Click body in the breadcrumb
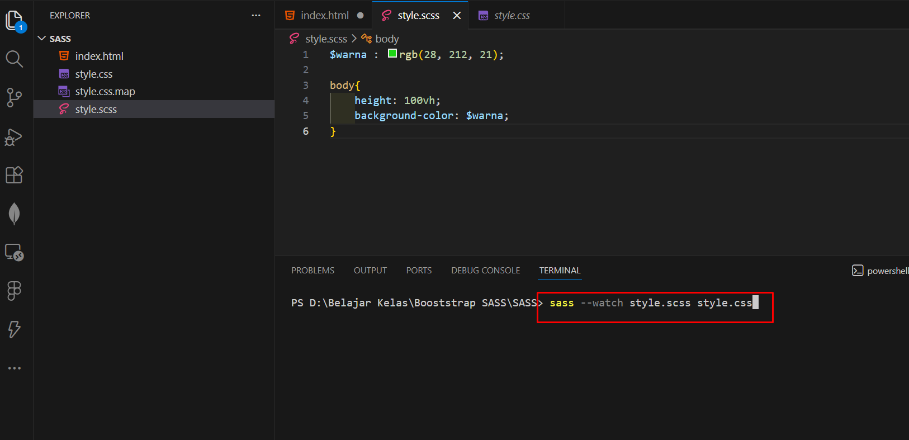Screen dimensions: 909x440 tap(387, 39)
